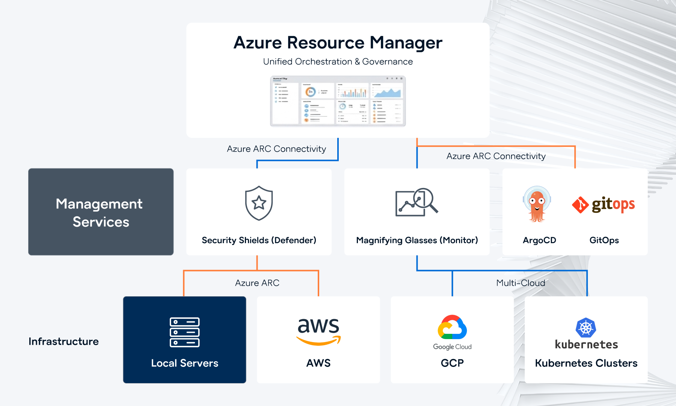The image size is (676, 406).
Task: Click "Azure ARC Connectivity" label above Security Shields card
Action: [x=276, y=149]
